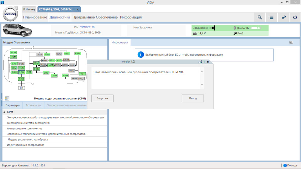Image resolution: width=301 pixels, height=169 pixels.
Task: Click the chain link icon in the header
Action: point(283,18)
